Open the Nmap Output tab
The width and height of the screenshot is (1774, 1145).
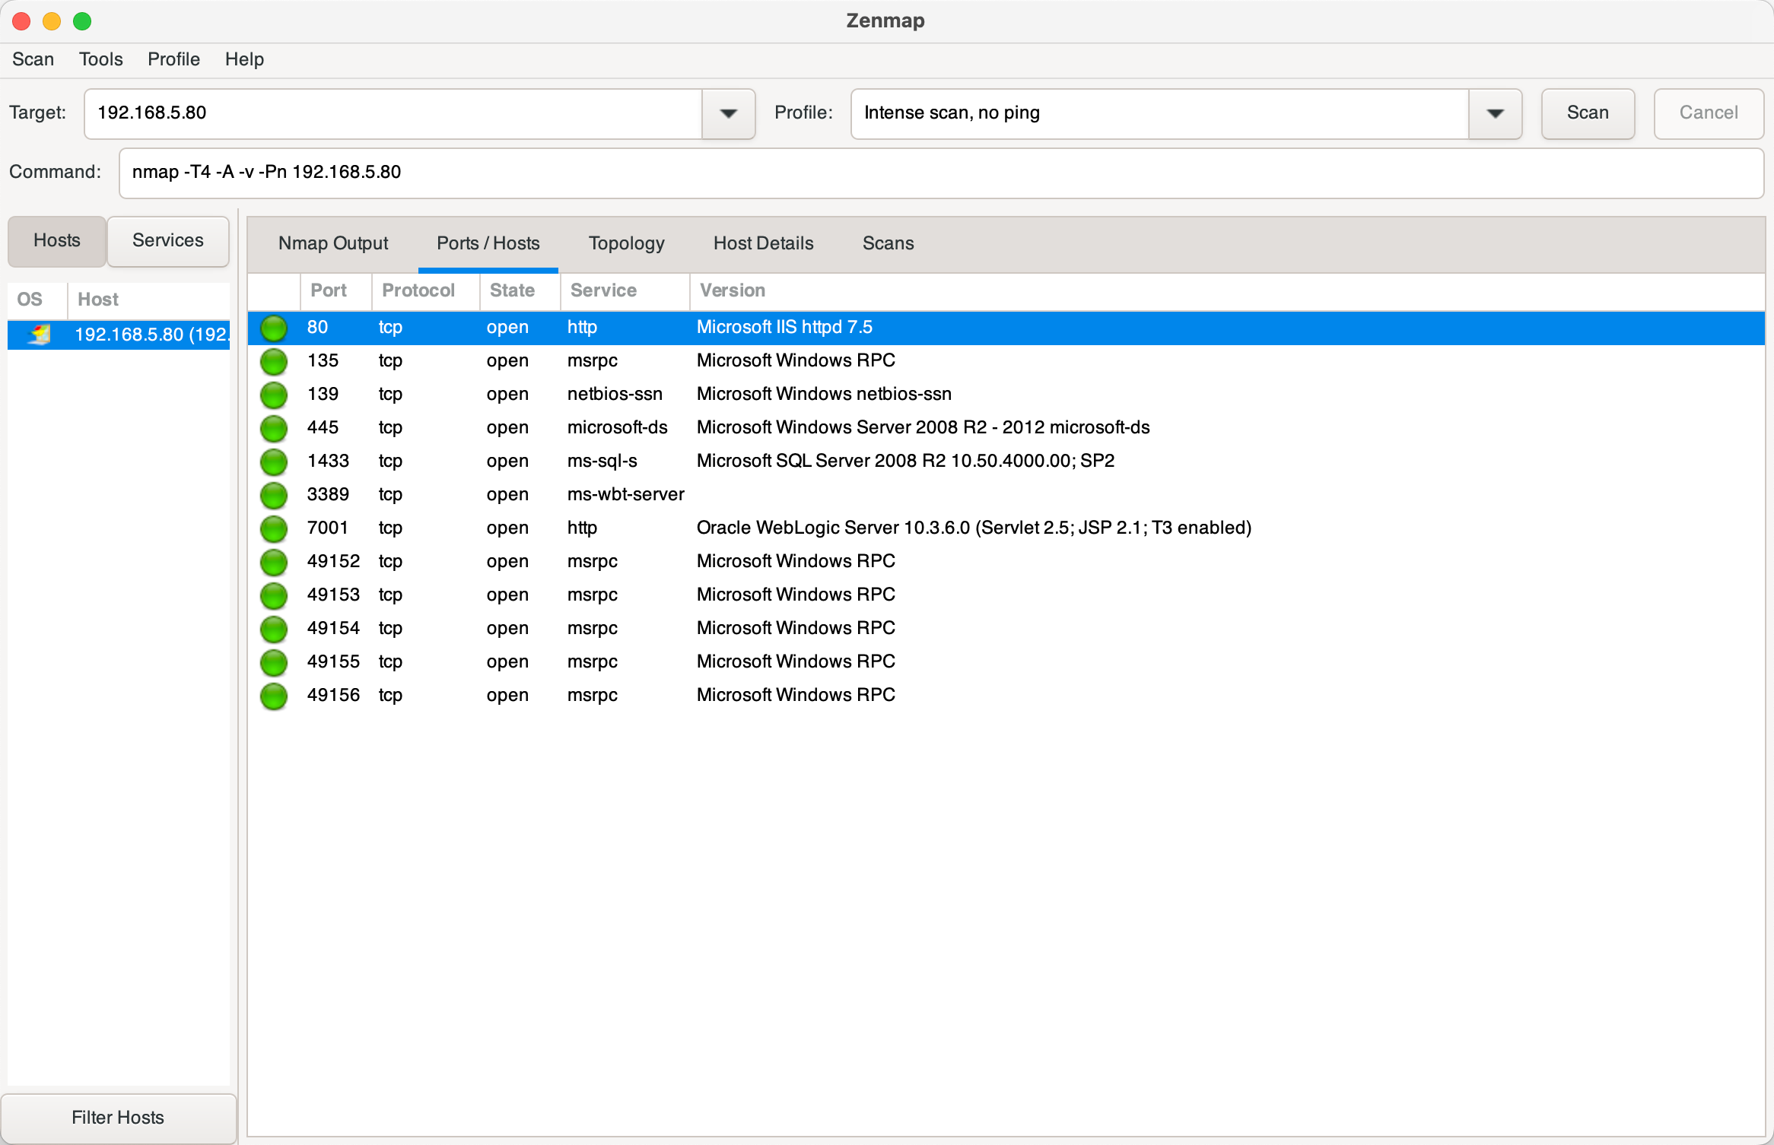point(333,243)
